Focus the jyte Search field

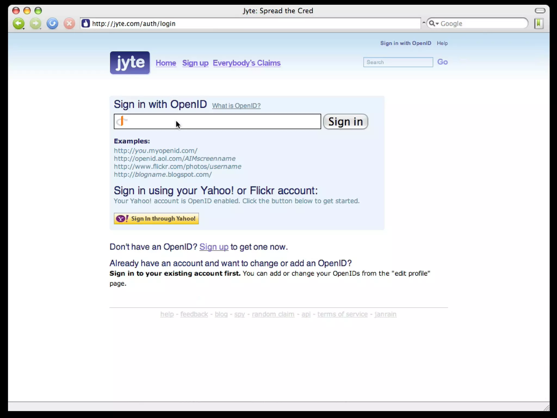[398, 62]
